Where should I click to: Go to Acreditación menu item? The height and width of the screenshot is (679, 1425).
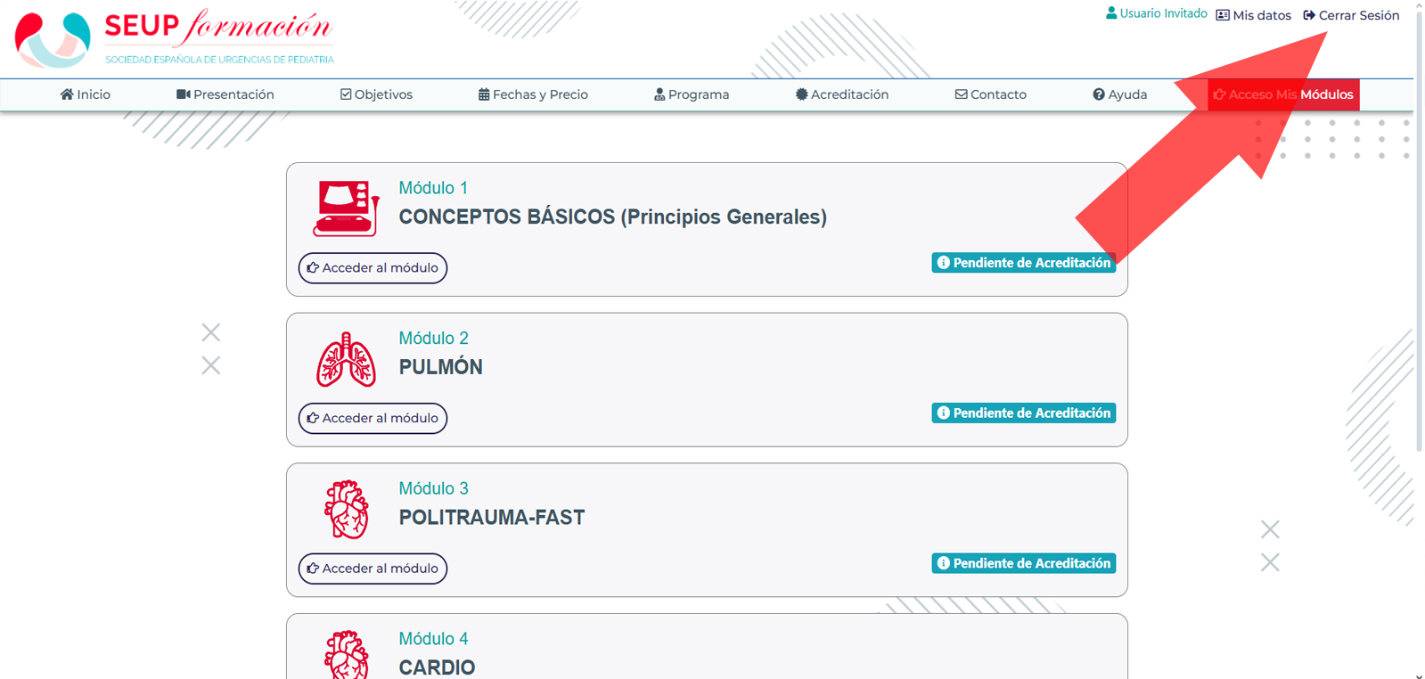coord(842,94)
